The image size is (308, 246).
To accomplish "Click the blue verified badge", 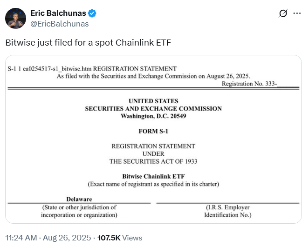I will point(94,13).
